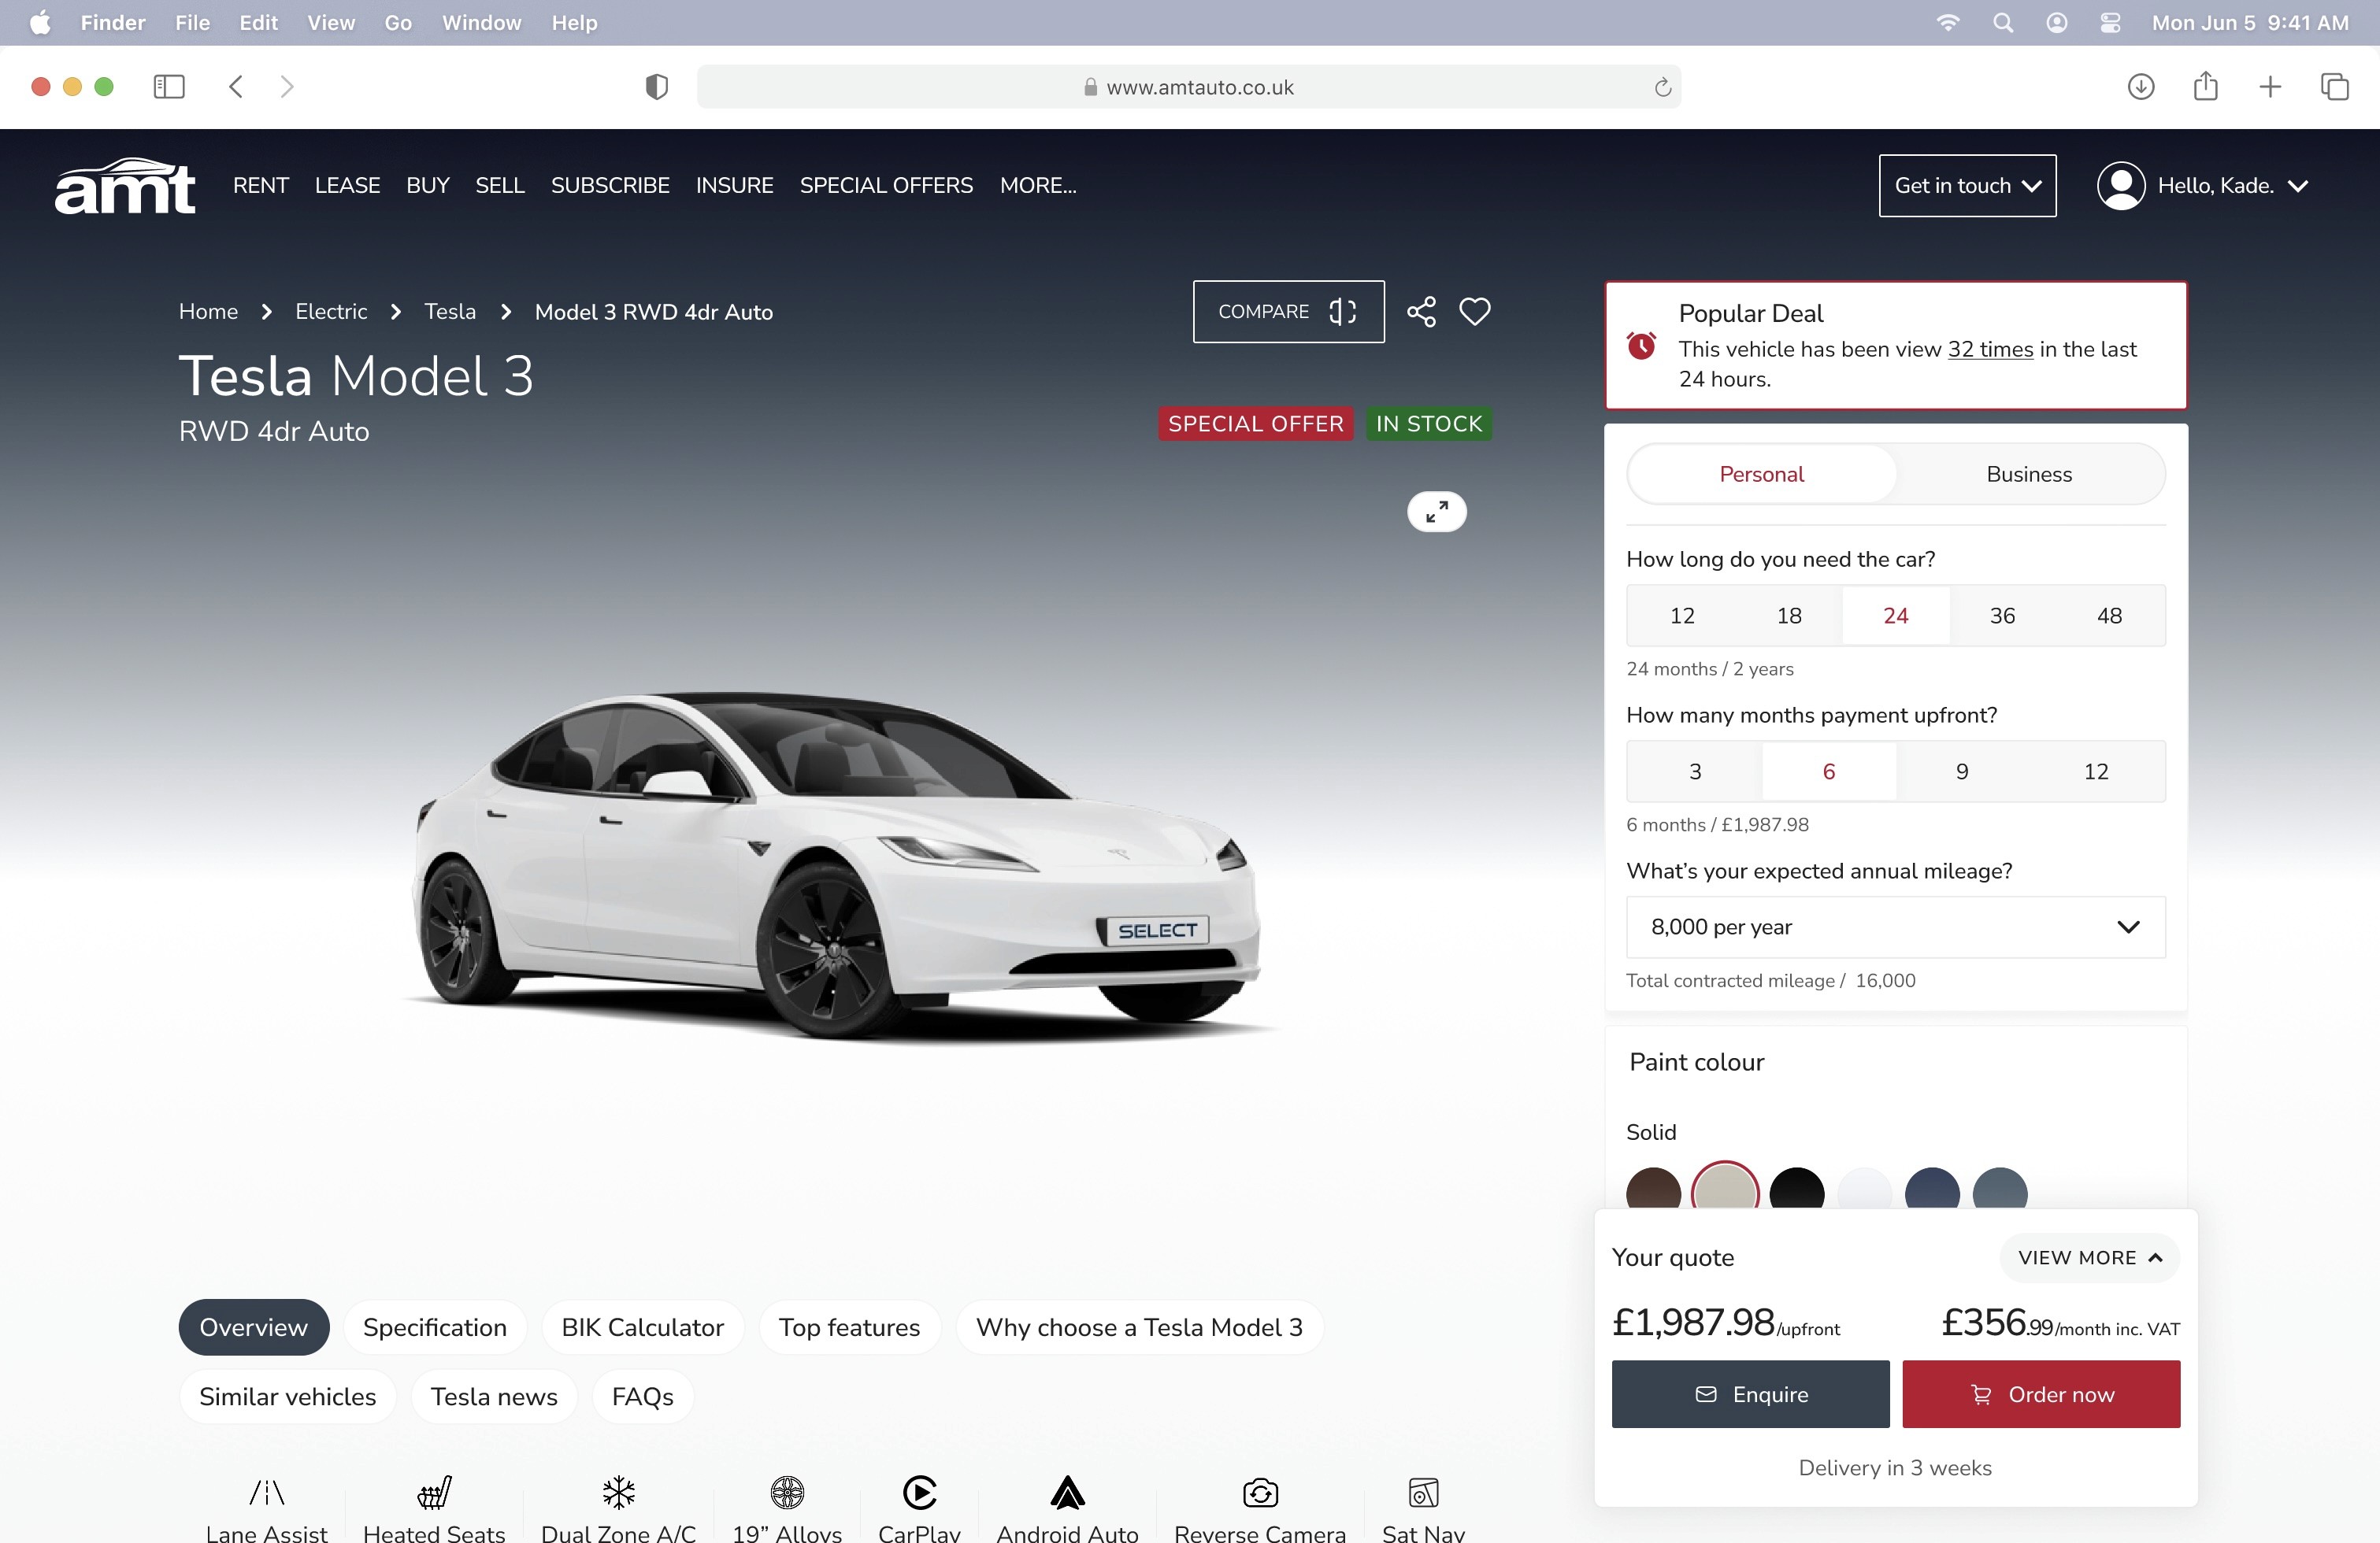Open a new Safari tab
This screenshot has height=1543, width=2380.
[x=2270, y=87]
